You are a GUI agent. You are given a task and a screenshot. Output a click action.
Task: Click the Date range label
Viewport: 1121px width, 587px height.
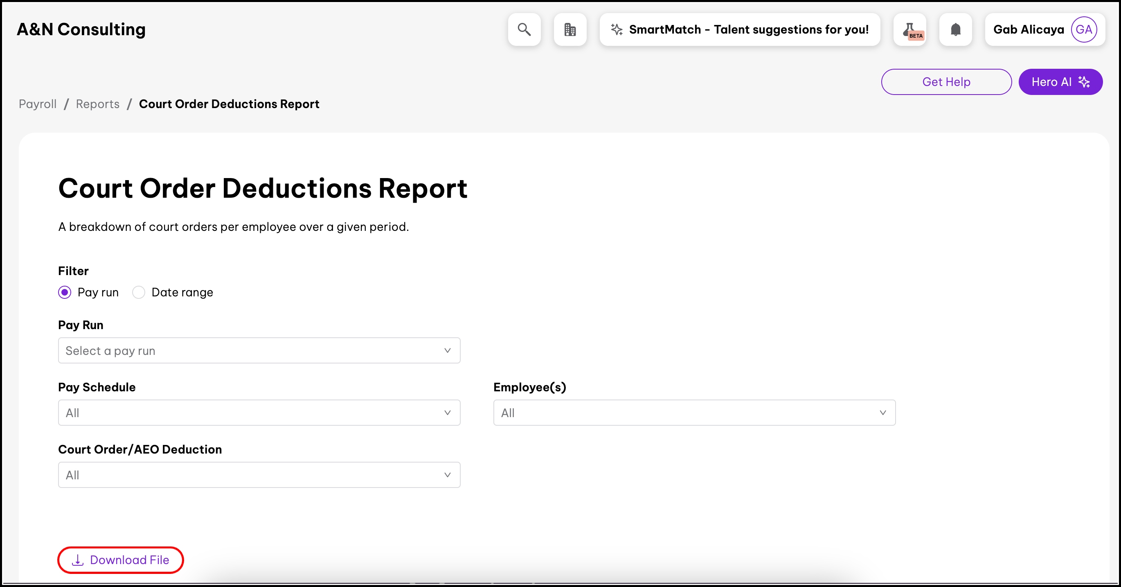182,292
